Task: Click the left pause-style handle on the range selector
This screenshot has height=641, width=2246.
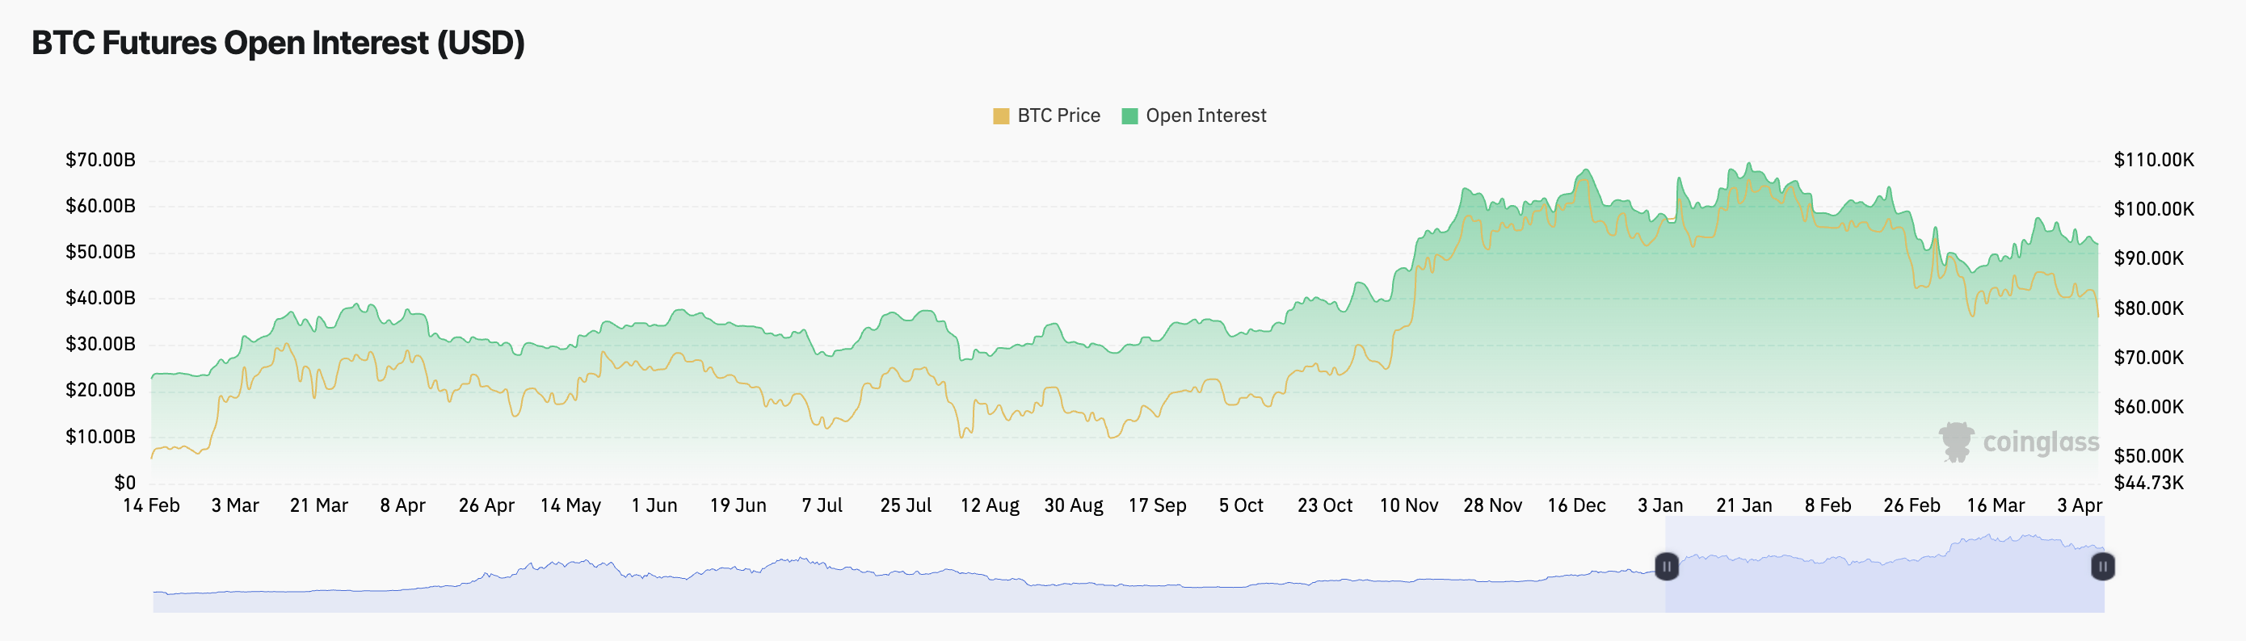Action: click(1668, 567)
